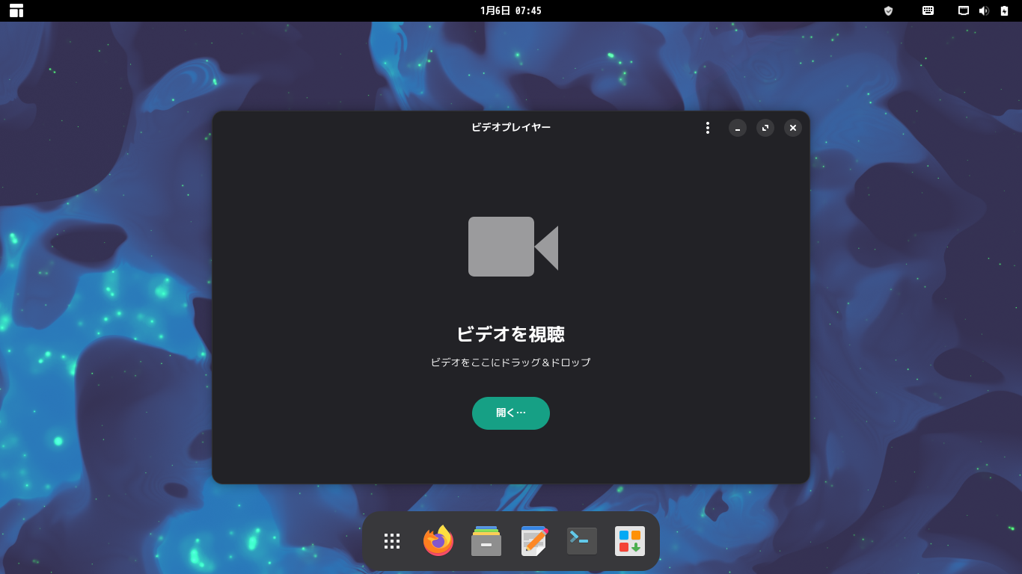
Task: Open the video player's three-dot menu
Action: pos(707,128)
